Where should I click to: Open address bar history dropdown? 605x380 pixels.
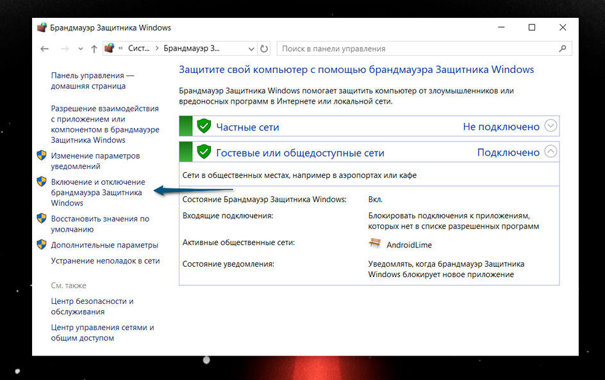pos(251,49)
